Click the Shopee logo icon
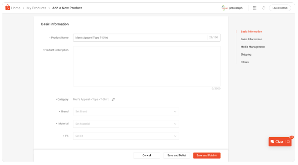Viewport: 298px width, 165px height. [x=8, y=8]
